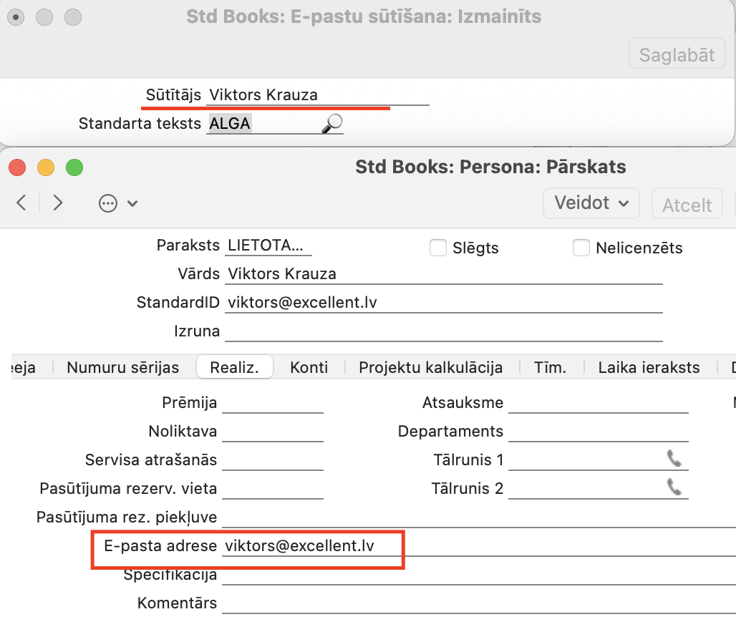
Task: Select the Projektu kalkulācija tab
Action: pos(430,368)
